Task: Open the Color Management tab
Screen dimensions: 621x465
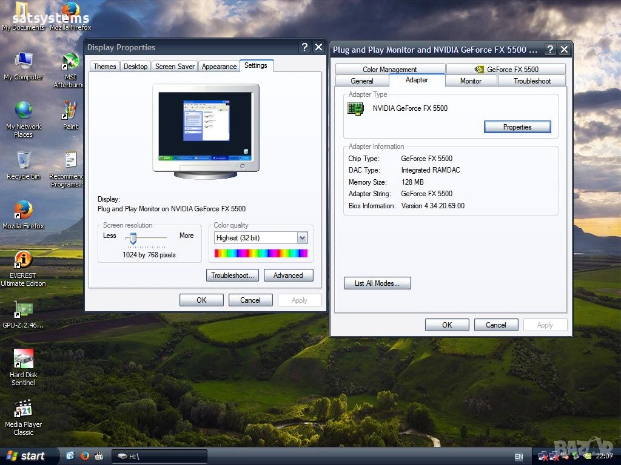Action: pyautogui.click(x=389, y=70)
